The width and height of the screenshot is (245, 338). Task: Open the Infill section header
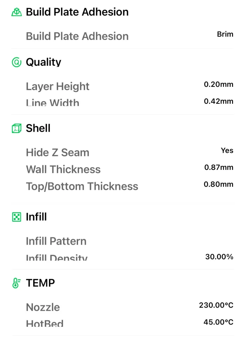tap(36, 217)
